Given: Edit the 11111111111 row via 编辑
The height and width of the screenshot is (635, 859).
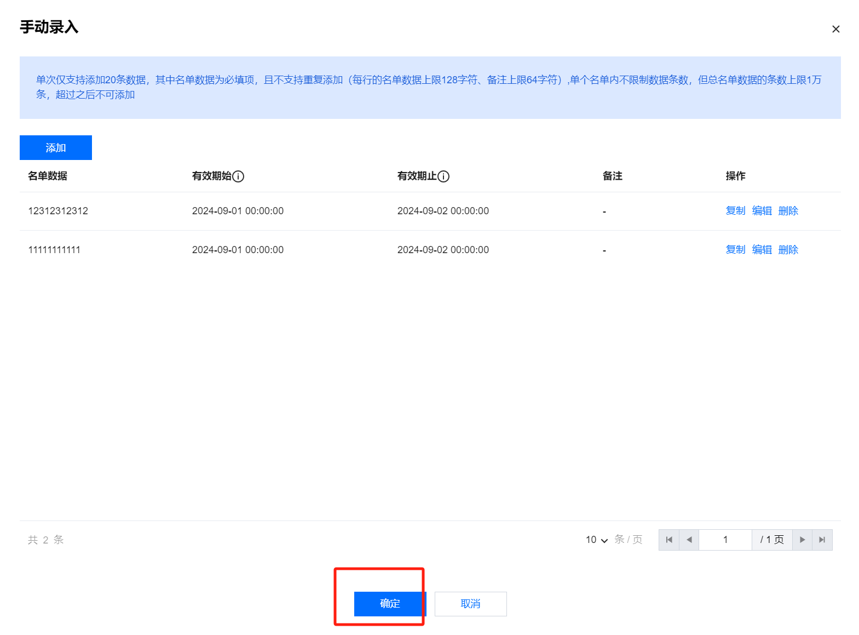Looking at the screenshot, I should pos(762,250).
